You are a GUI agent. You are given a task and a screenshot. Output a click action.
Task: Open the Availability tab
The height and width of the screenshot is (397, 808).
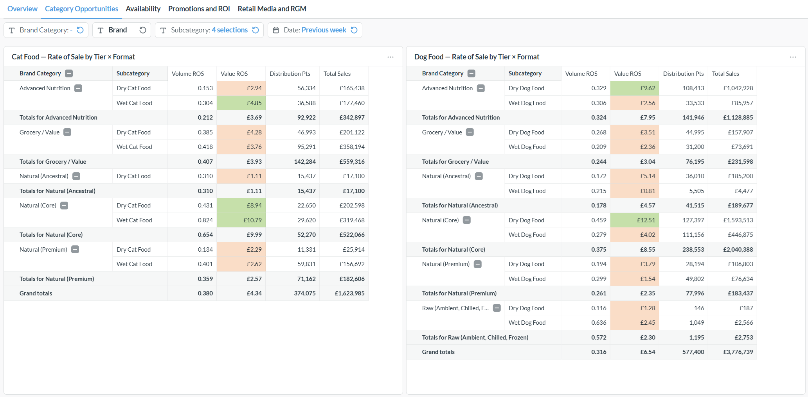pyautogui.click(x=143, y=9)
